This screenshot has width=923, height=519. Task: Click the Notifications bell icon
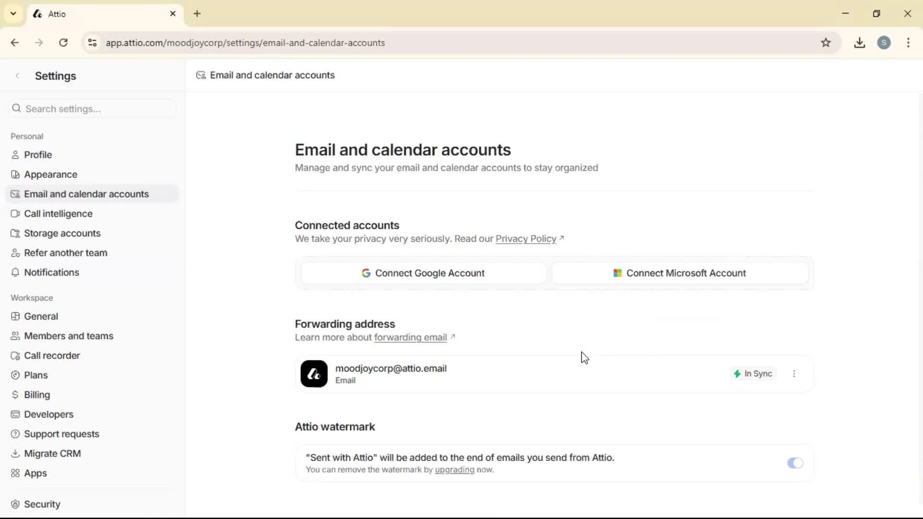tap(16, 272)
